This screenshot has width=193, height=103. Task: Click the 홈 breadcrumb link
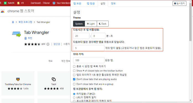pos(13,22)
